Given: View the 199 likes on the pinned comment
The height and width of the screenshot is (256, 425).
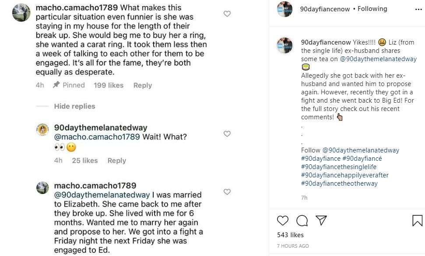Looking at the screenshot, I should click(x=108, y=85).
